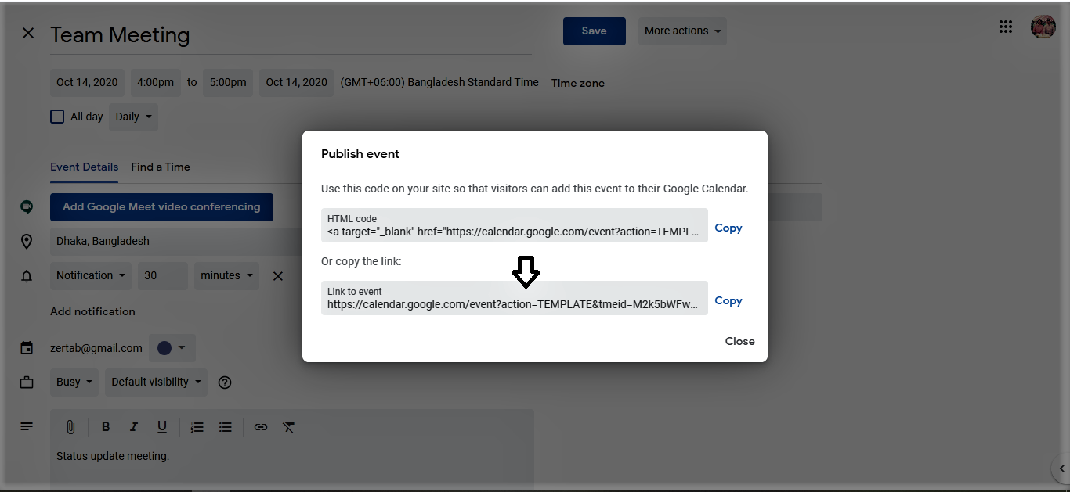The image size is (1070, 492).
Task: Click the attachment paperclip icon
Action: 70,427
